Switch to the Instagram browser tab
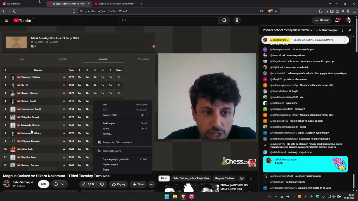 (x=22, y=4)
